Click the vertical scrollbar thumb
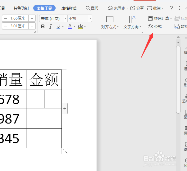187x171 pixels. pyautogui.click(x=178, y=79)
